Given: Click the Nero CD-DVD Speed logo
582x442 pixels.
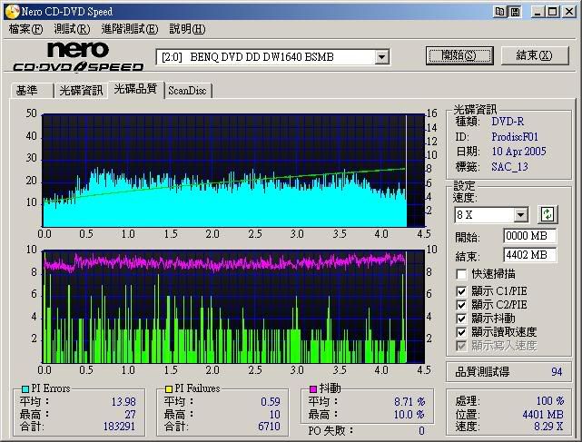Looking at the screenshot, I should (x=78, y=57).
